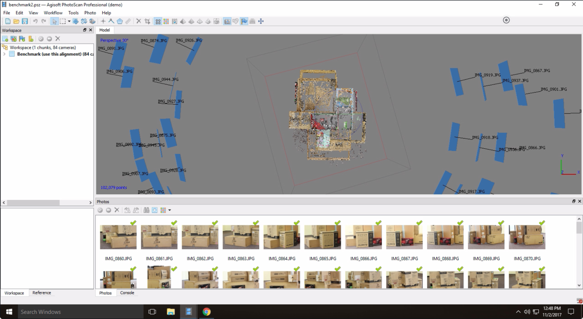This screenshot has height=319, width=583.
Task: Open image search using the binoculars icon
Action: (x=147, y=210)
